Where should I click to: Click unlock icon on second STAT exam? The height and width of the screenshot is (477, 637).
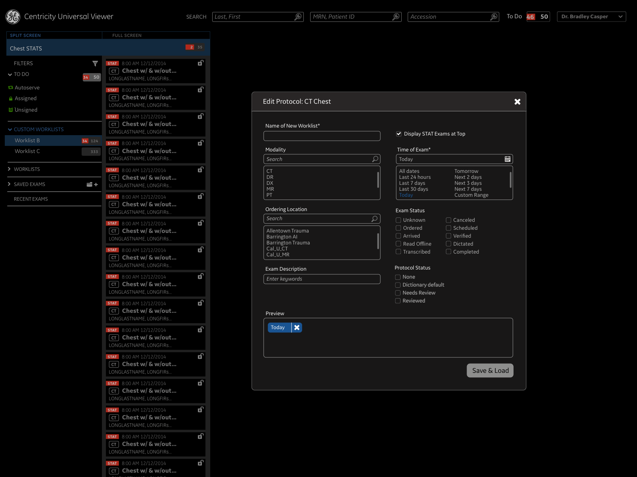201,89
